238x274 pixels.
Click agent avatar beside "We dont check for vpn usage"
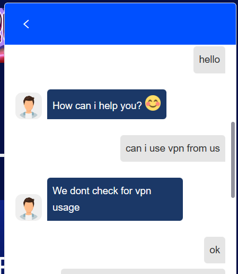(x=29, y=207)
